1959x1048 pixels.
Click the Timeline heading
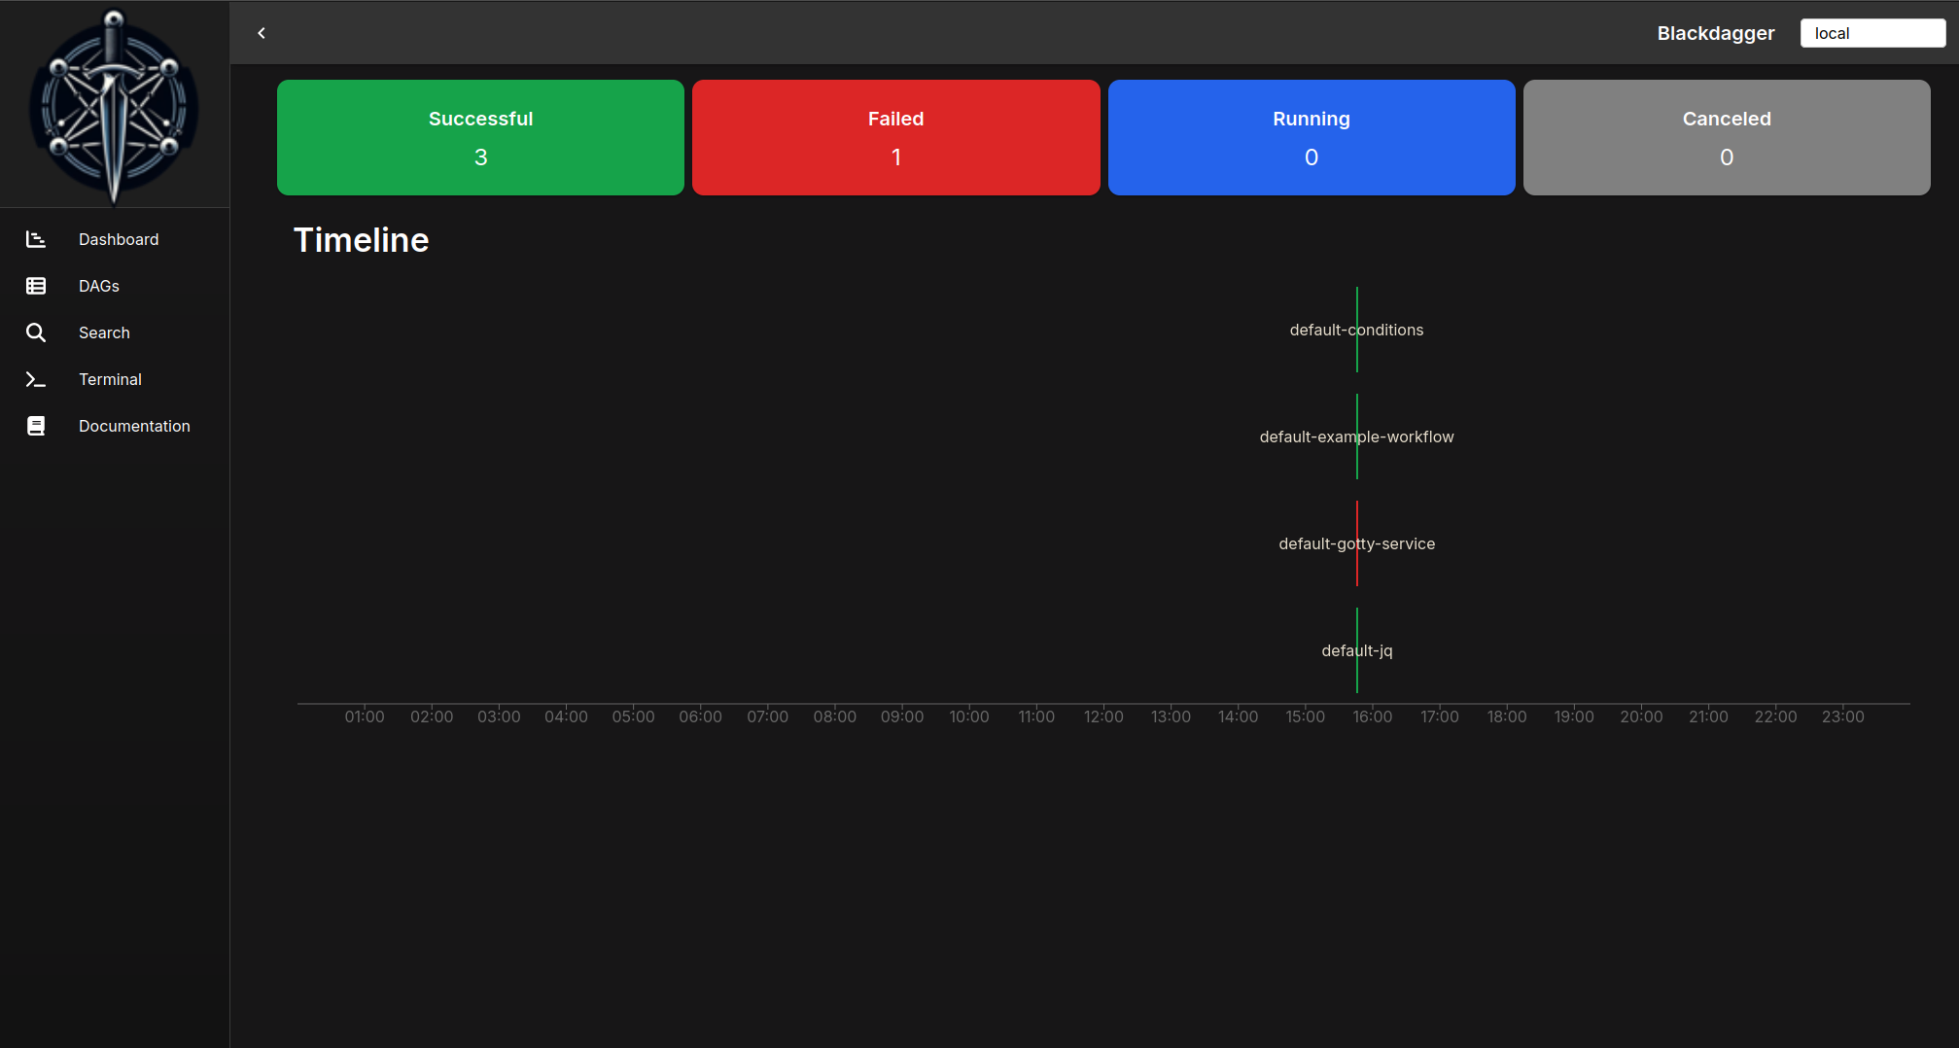[x=361, y=240]
